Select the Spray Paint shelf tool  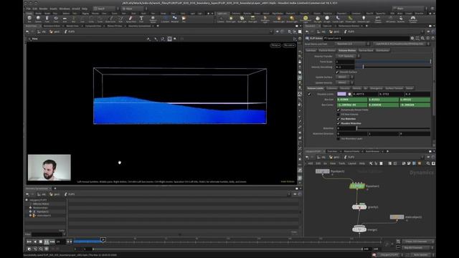coord(131,19)
